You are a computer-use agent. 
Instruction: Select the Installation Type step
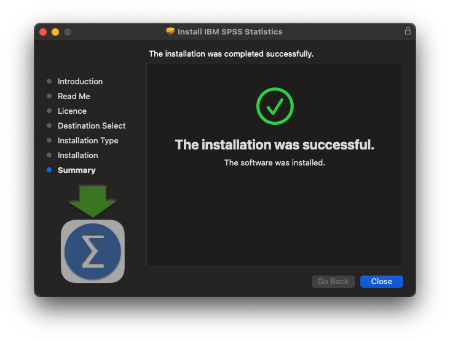tap(88, 140)
